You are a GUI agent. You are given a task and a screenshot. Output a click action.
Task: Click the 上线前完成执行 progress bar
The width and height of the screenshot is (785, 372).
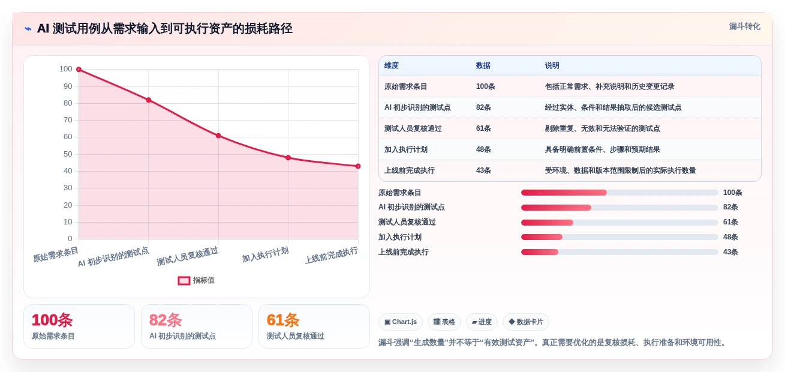(619, 252)
